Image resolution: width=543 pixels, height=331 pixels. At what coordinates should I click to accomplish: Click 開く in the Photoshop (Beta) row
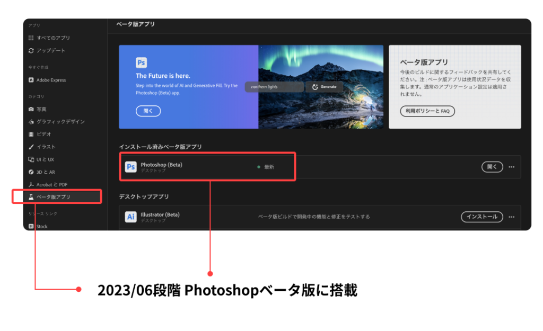point(492,167)
